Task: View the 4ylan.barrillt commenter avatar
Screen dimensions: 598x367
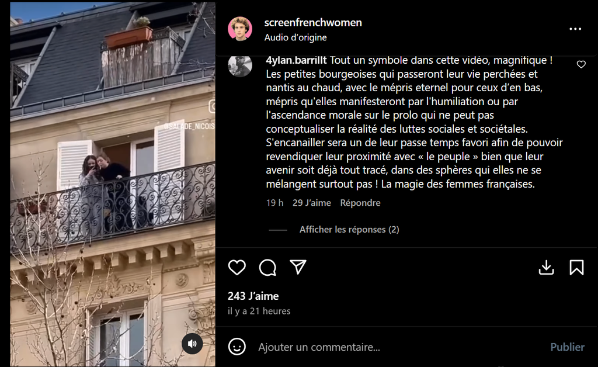Action: (x=240, y=65)
